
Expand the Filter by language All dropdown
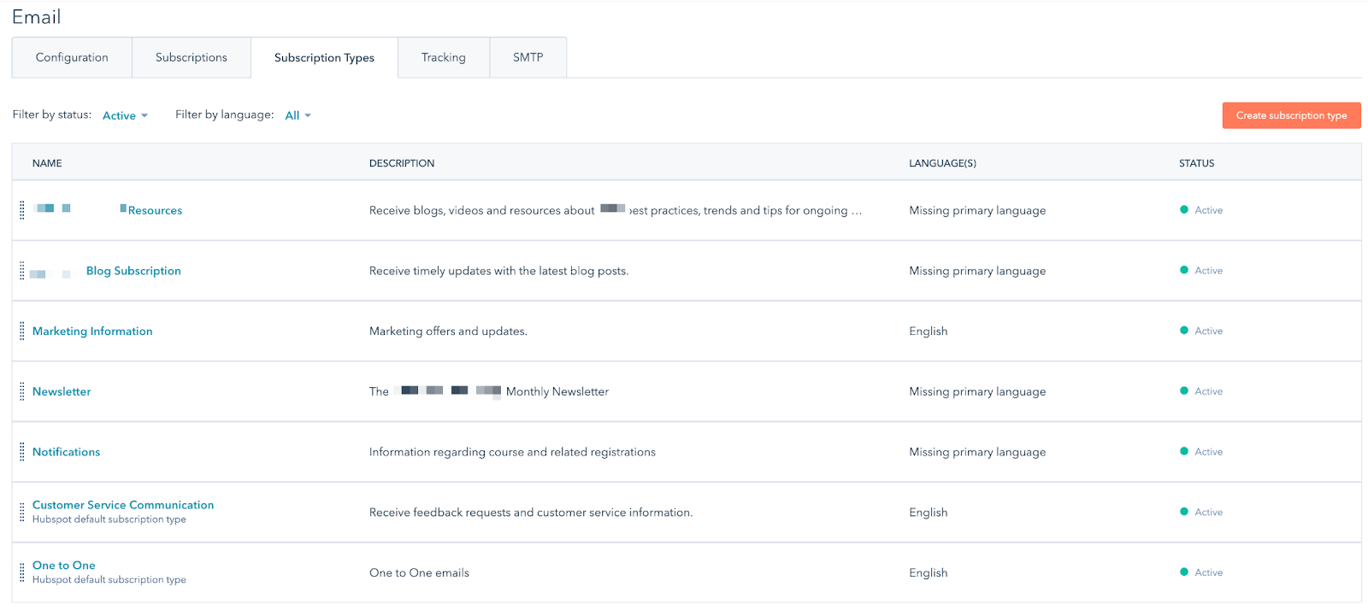click(x=298, y=115)
